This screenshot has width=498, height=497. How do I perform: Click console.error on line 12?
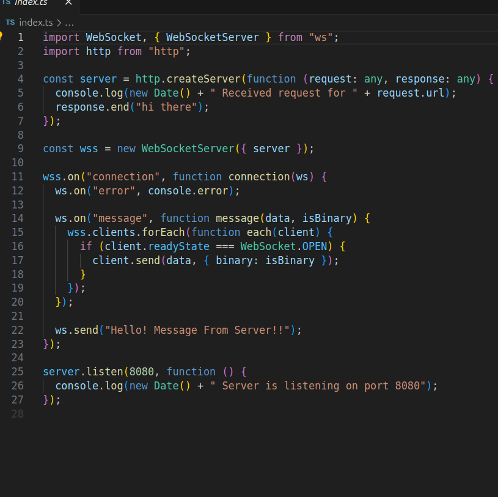point(188,191)
